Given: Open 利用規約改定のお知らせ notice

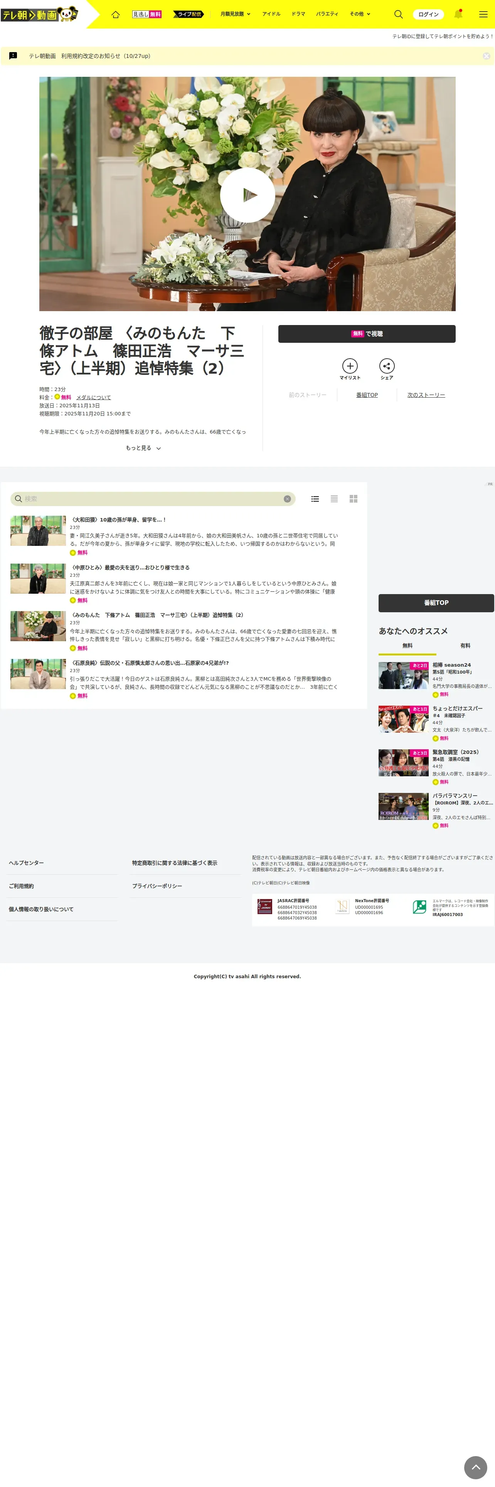Looking at the screenshot, I should (90, 56).
